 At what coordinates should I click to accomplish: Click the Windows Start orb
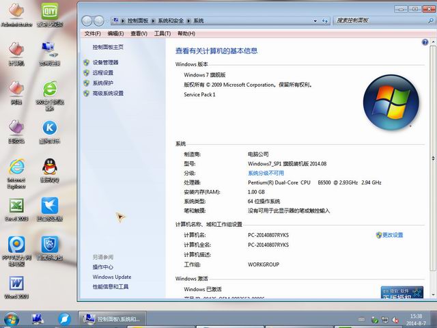(x=11, y=319)
